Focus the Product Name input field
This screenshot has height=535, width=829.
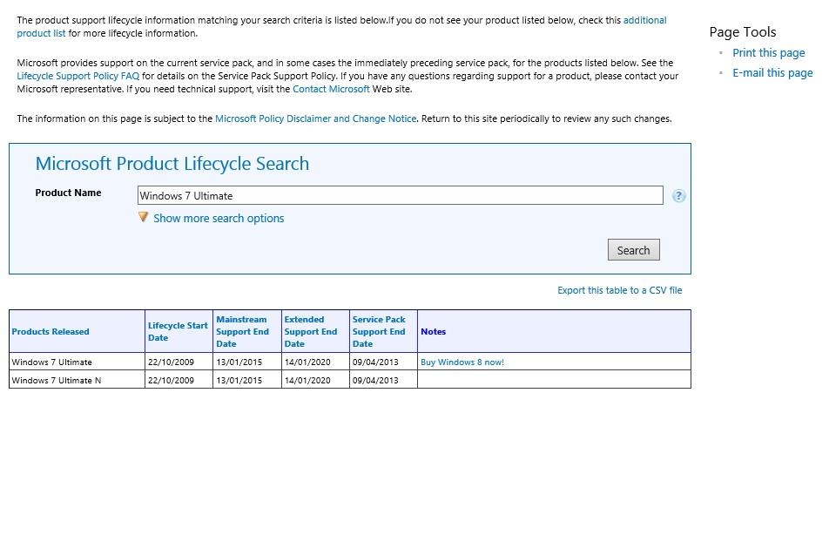(401, 195)
